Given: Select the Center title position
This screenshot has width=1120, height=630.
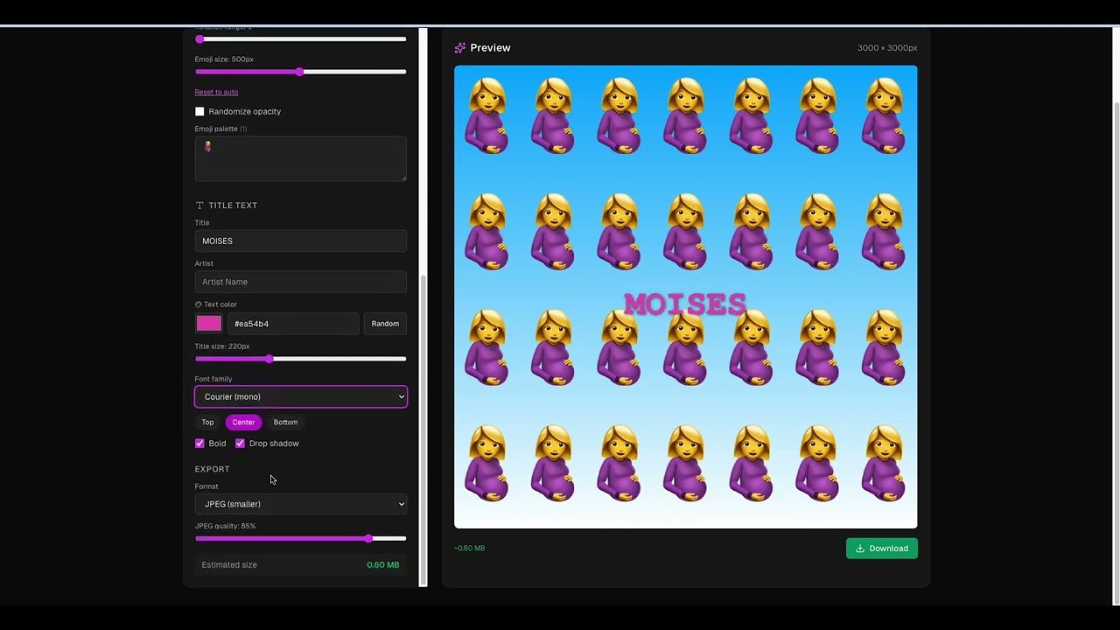Looking at the screenshot, I should pos(243,423).
